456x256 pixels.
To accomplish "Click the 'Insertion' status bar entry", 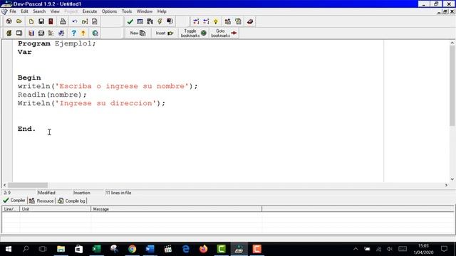I will (82, 193).
